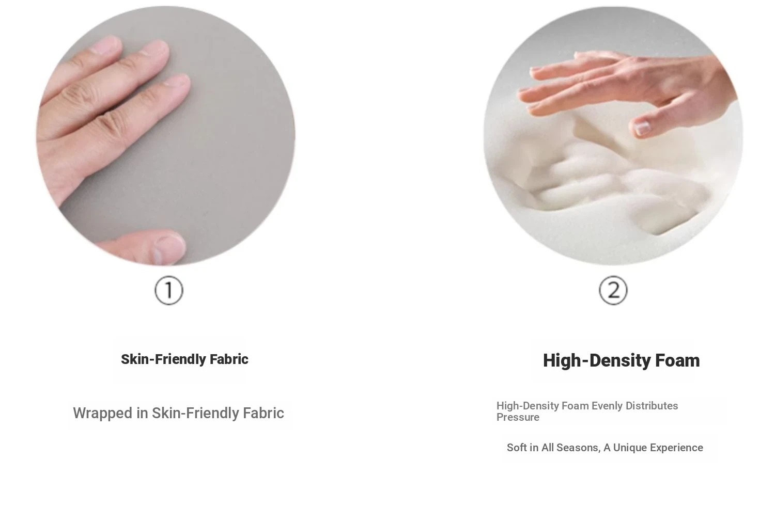
Task: Click the word 'Foam' in bold heading
Action: [x=677, y=360]
